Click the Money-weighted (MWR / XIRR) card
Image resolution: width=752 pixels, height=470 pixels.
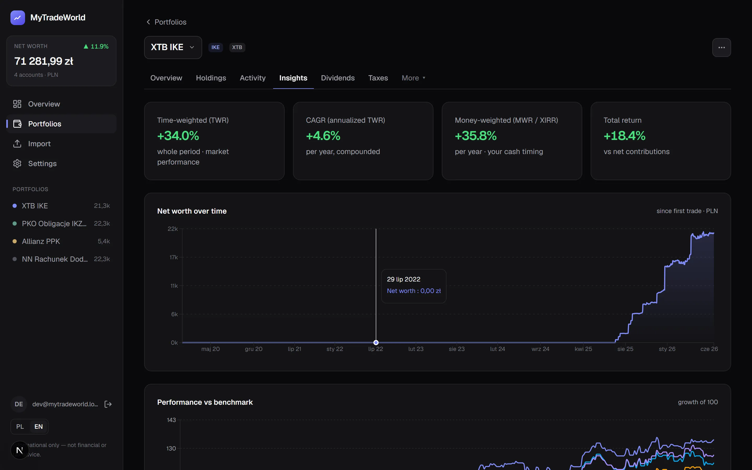pyautogui.click(x=512, y=141)
